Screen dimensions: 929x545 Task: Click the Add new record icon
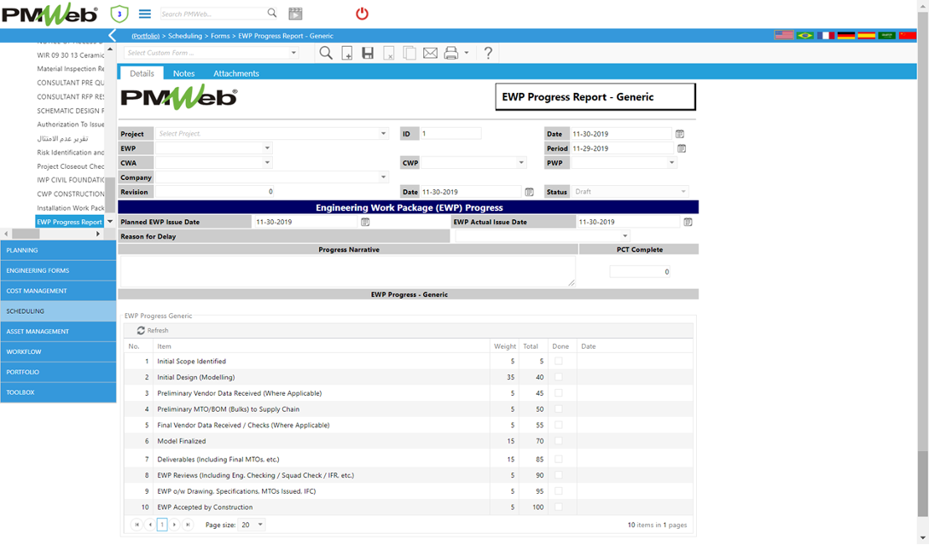click(x=347, y=53)
